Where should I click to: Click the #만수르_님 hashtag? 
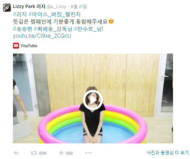click(x=88, y=29)
